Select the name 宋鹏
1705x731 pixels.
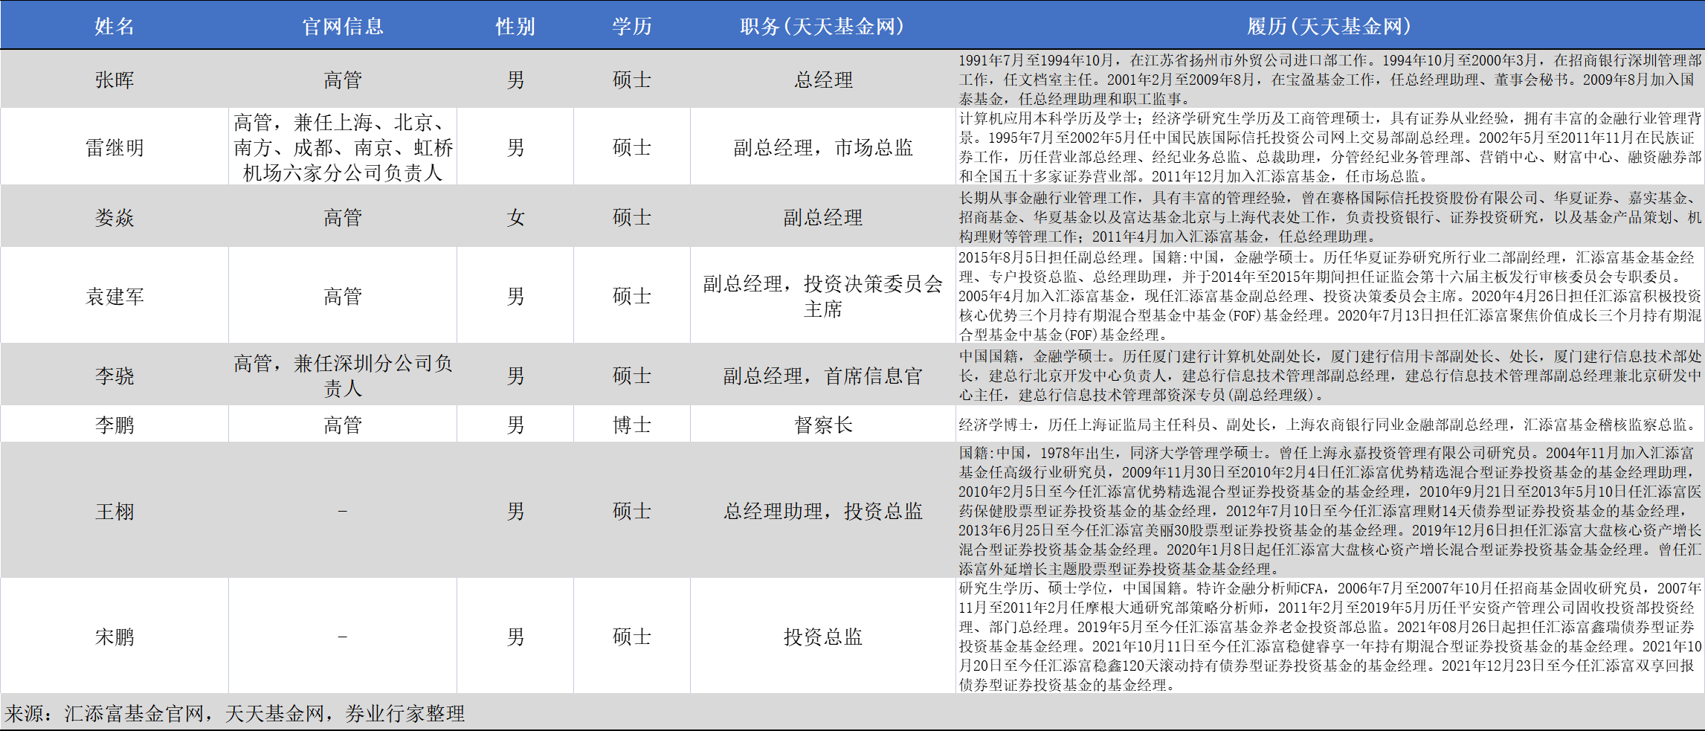(115, 637)
